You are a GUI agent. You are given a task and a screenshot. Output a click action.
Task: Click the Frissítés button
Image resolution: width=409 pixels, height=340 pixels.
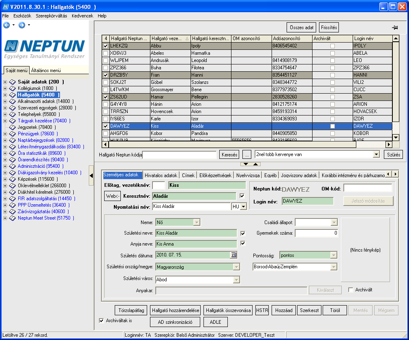329,28
